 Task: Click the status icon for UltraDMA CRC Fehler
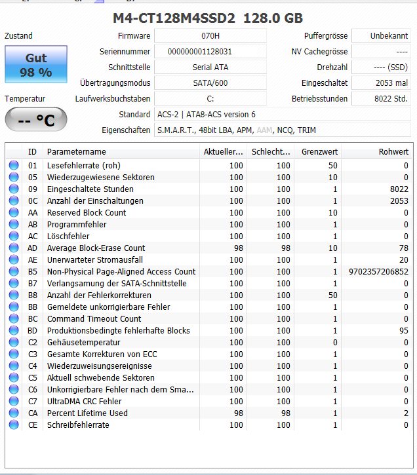(14, 402)
